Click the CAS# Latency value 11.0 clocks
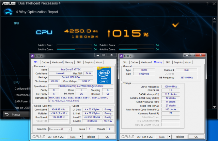Screen dimensions: 218x141 pos(171,94)
